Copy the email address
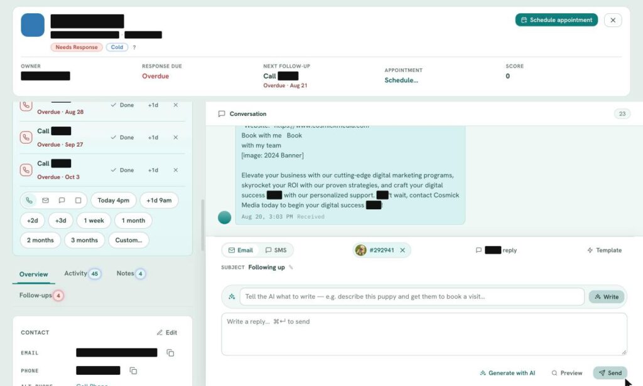Image resolution: width=643 pixels, height=386 pixels. [x=170, y=352]
